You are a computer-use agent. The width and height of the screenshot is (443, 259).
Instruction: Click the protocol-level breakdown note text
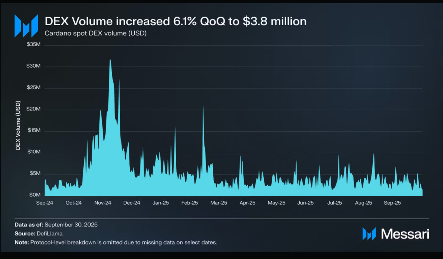click(x=124, y=242)
